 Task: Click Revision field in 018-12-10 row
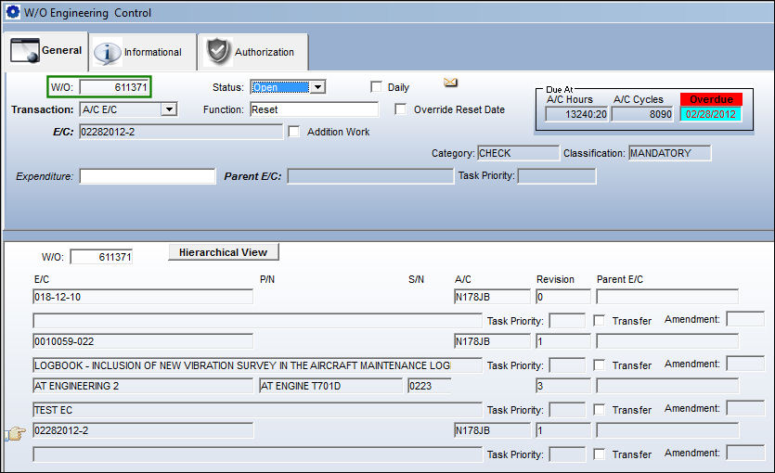click(x=563, y=297)
